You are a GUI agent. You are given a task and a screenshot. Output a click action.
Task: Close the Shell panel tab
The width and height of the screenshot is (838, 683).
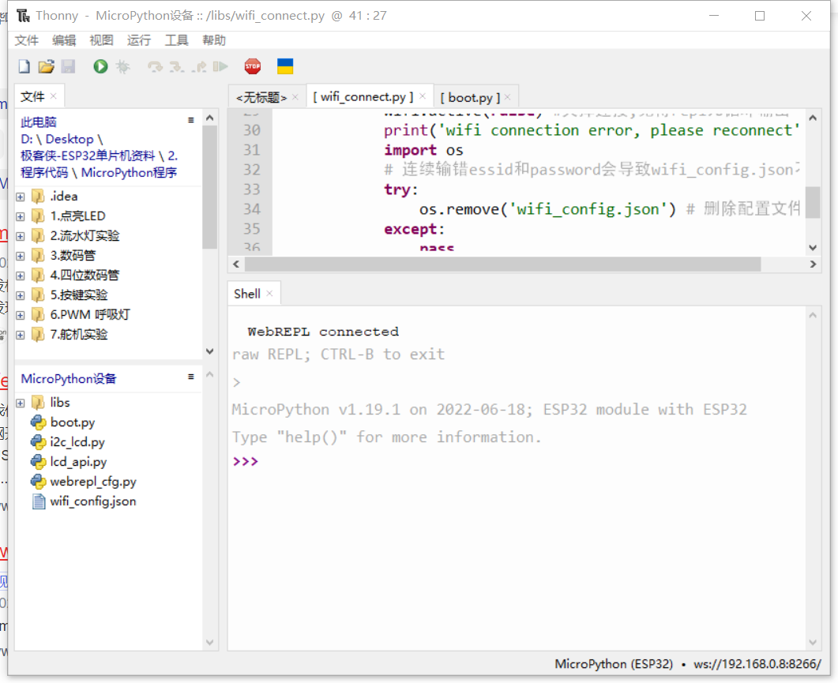[269, 294]
